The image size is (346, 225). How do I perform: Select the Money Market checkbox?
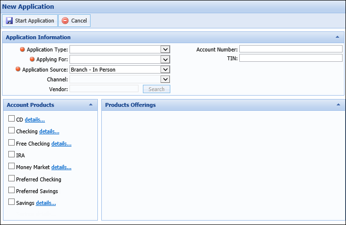(11, 166)
